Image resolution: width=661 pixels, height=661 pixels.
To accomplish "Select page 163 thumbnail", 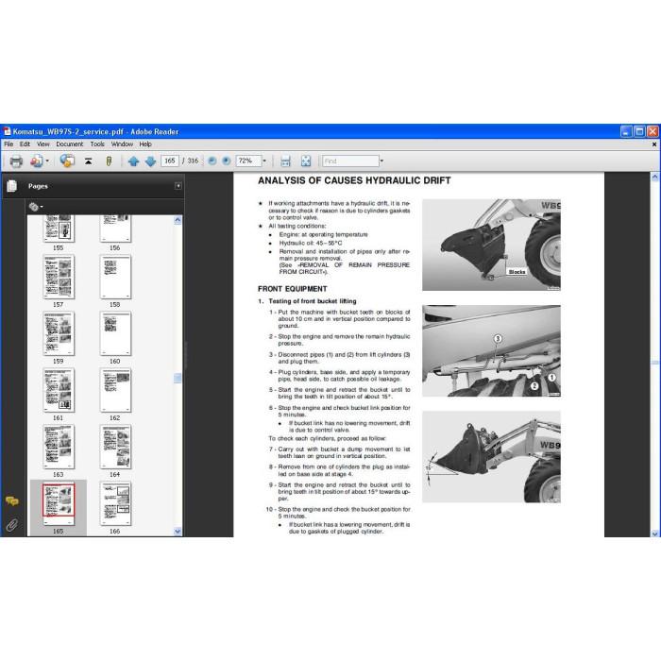I will [59, 447].
